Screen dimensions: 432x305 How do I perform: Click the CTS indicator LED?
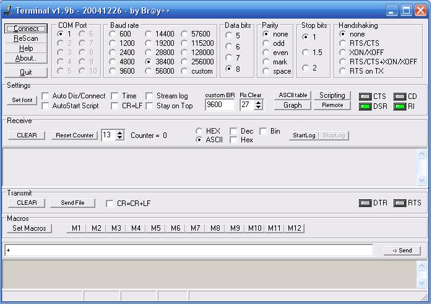[365, 97]
